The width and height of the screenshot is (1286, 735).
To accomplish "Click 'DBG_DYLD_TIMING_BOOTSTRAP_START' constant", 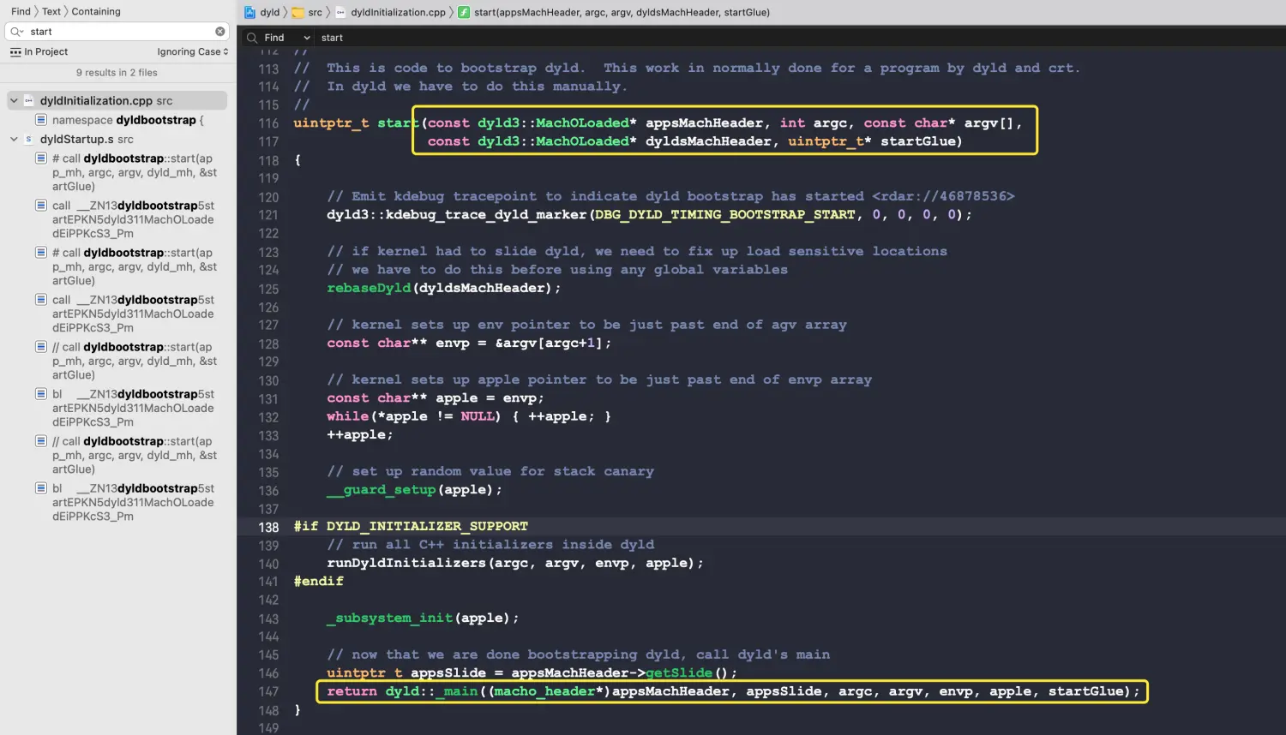I will point(725,215).
